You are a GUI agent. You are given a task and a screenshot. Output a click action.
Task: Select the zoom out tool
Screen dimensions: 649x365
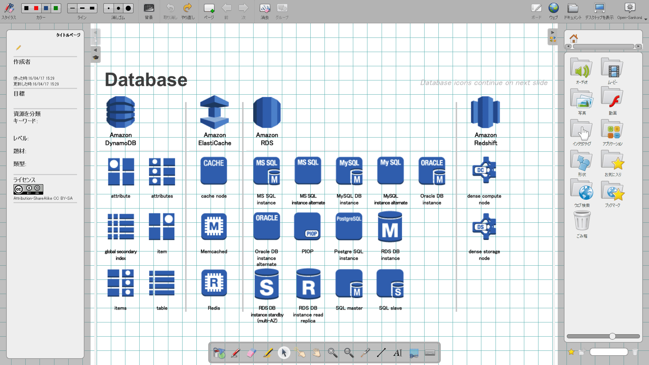349,353
